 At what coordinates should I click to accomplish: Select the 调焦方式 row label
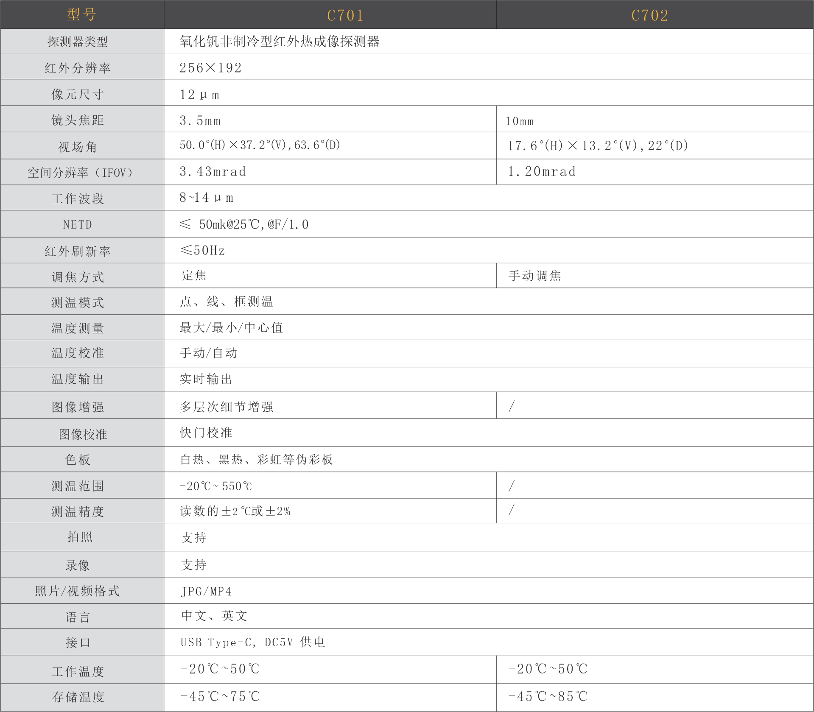(x=78, y=277)
